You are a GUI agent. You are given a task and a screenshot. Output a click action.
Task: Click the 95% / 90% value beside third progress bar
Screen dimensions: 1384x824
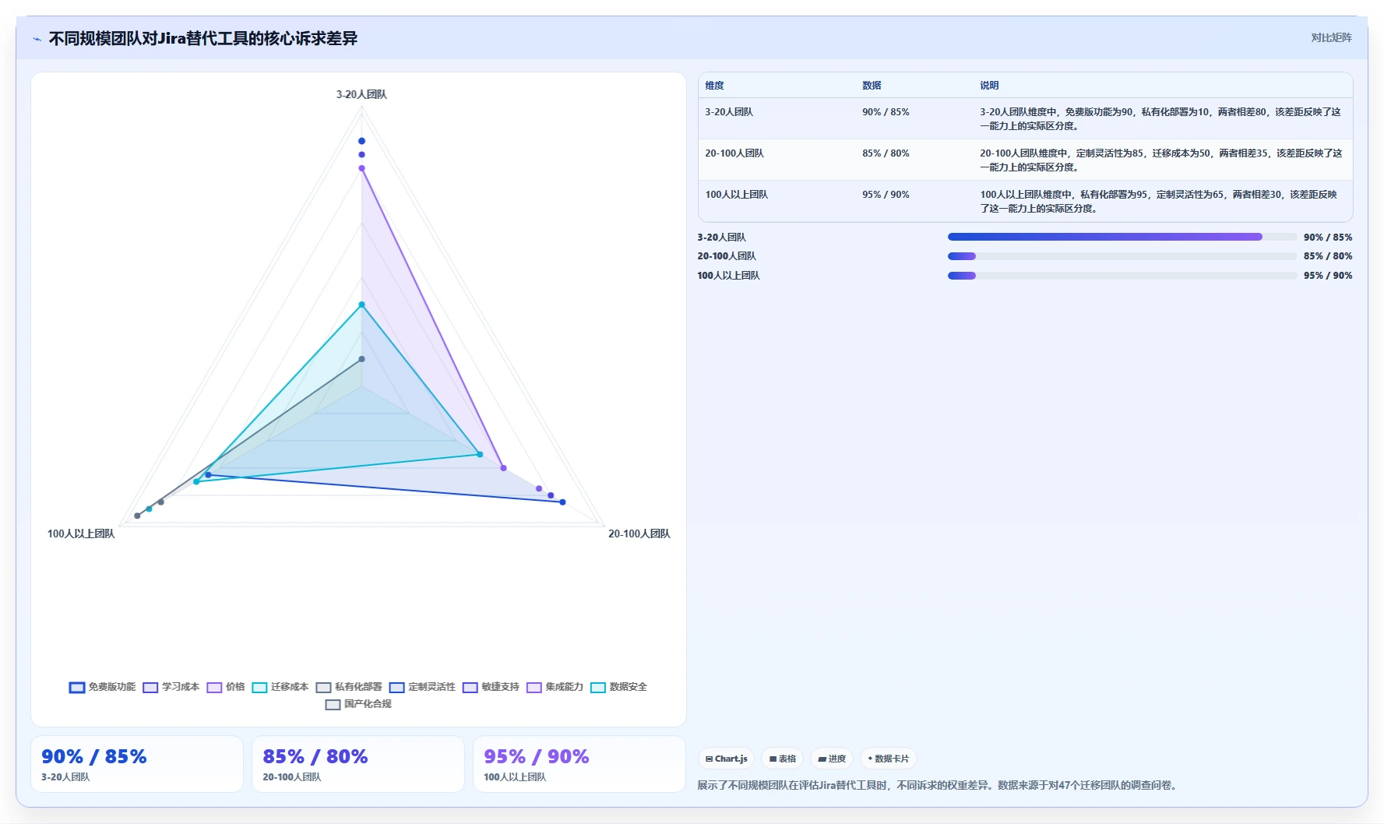coord(1328,276)
